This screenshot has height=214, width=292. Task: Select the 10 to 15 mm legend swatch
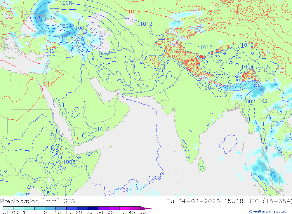(61, 208)
